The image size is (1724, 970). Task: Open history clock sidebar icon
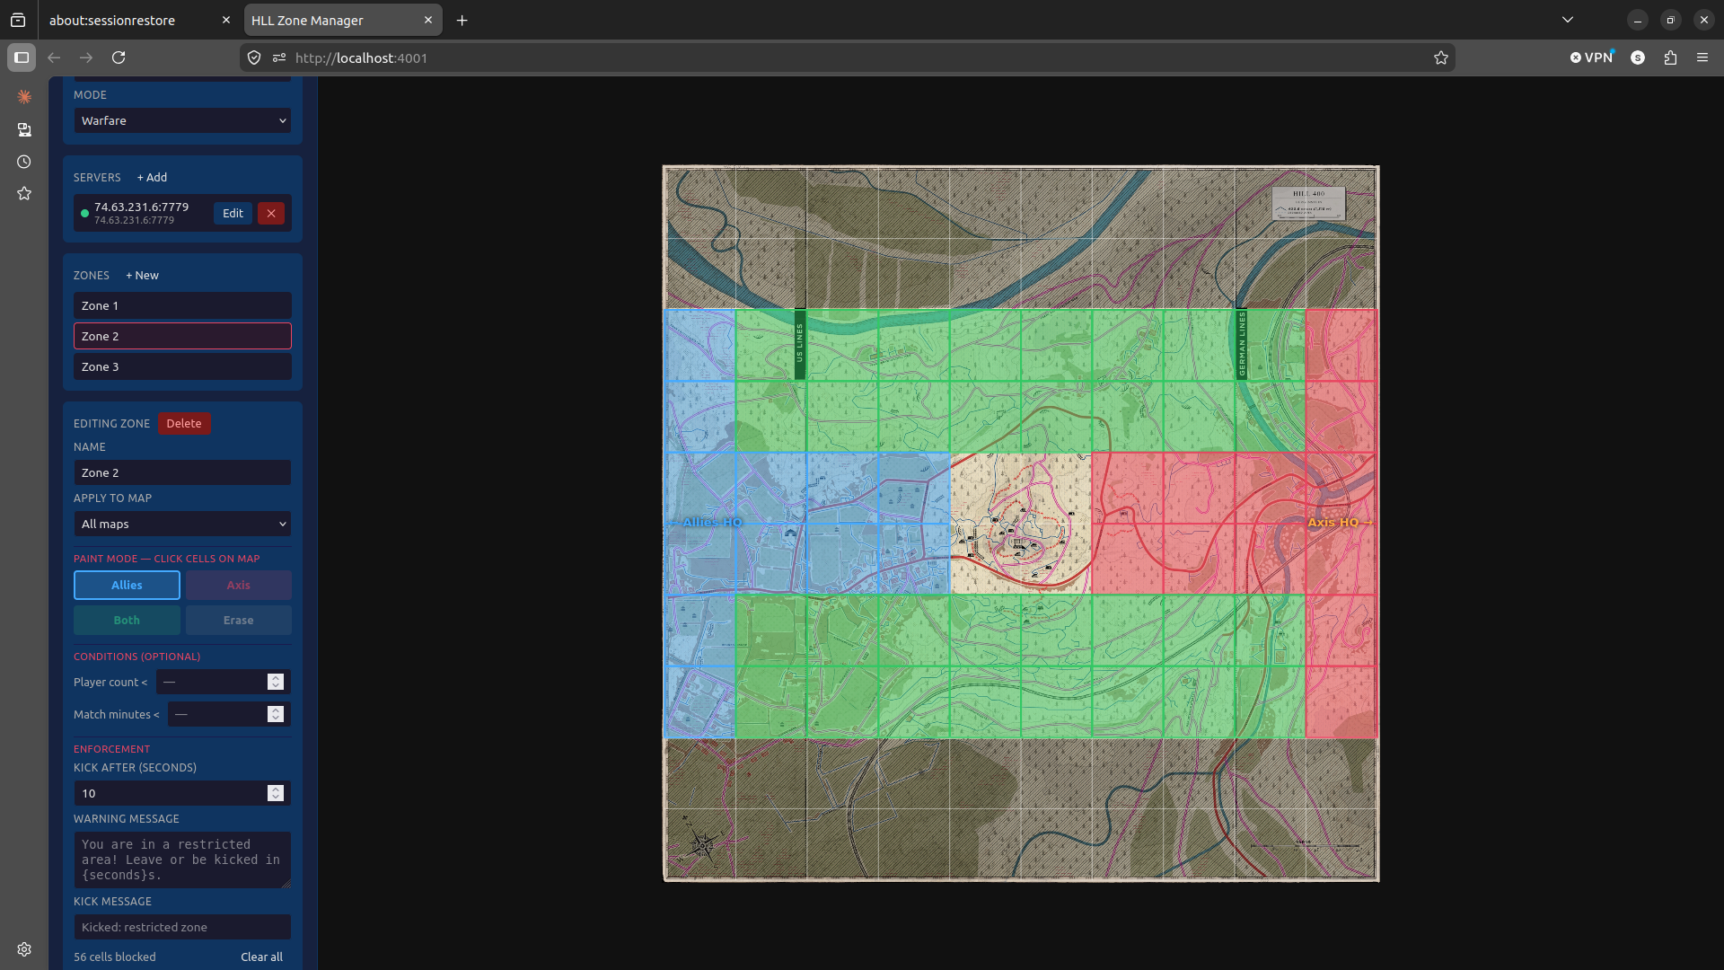[x=24, y=162]
